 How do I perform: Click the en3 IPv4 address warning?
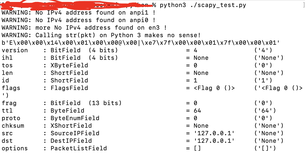84,28
